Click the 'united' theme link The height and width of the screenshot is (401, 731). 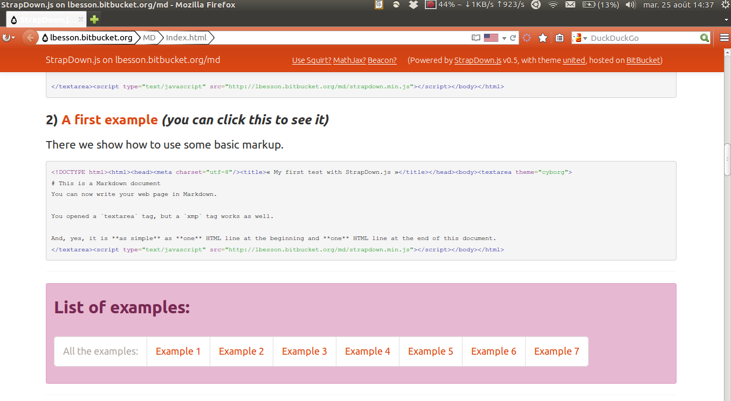coord(574,60)
